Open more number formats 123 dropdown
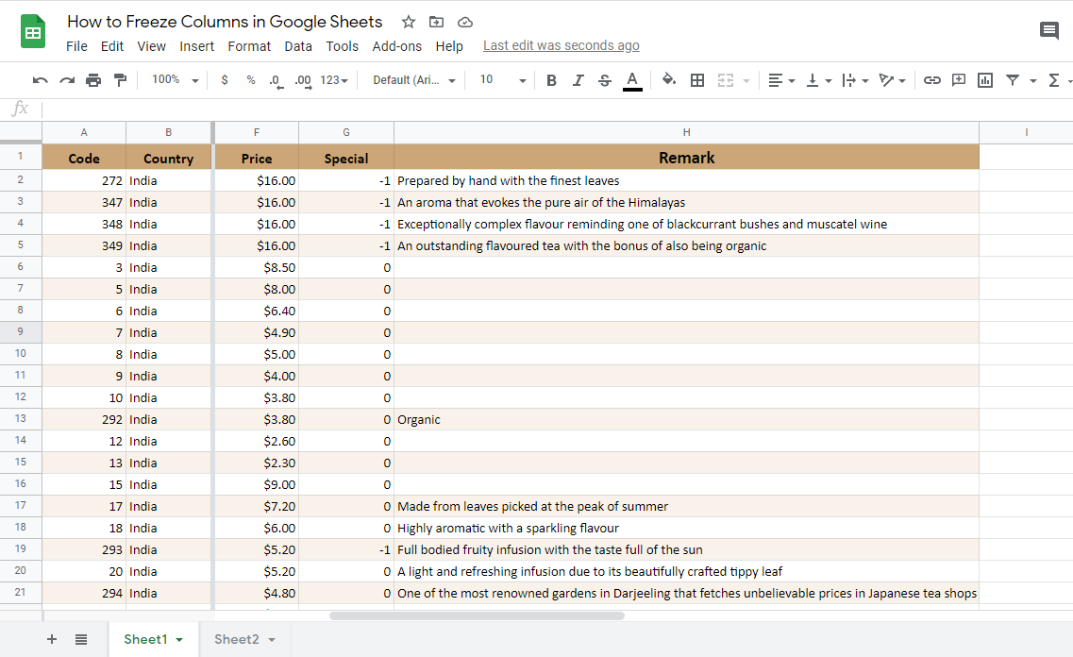Screen dimensions: 1073x657 pyautogui.click(x=334, y=80)
